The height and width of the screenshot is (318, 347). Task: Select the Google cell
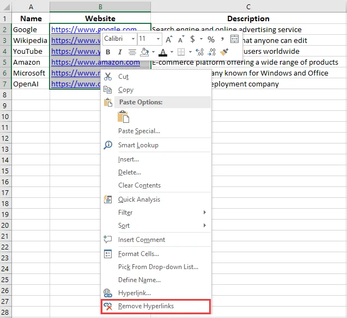click(31, 29)
